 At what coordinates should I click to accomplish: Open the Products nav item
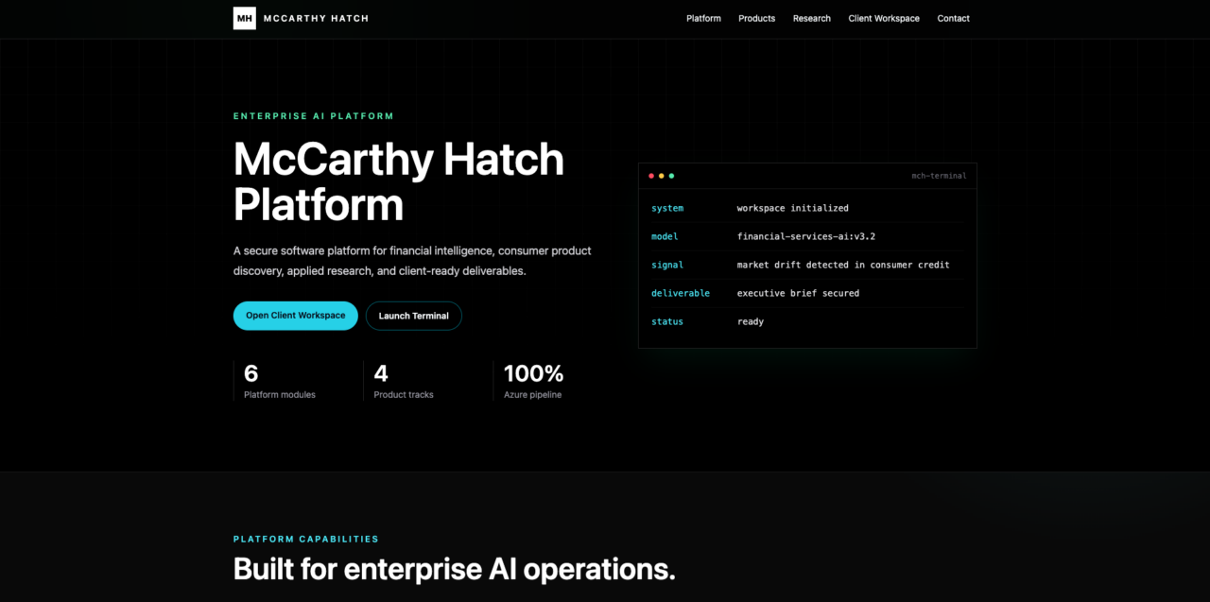(757, 18)
